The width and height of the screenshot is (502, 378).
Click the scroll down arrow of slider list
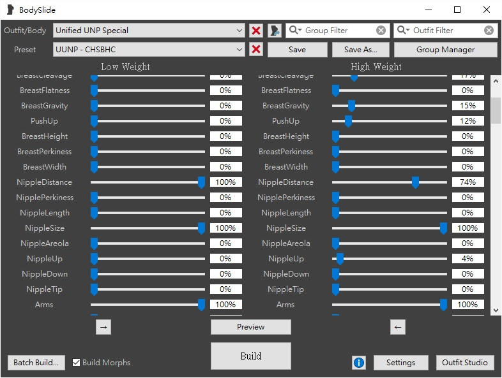[x=496, y=310]
